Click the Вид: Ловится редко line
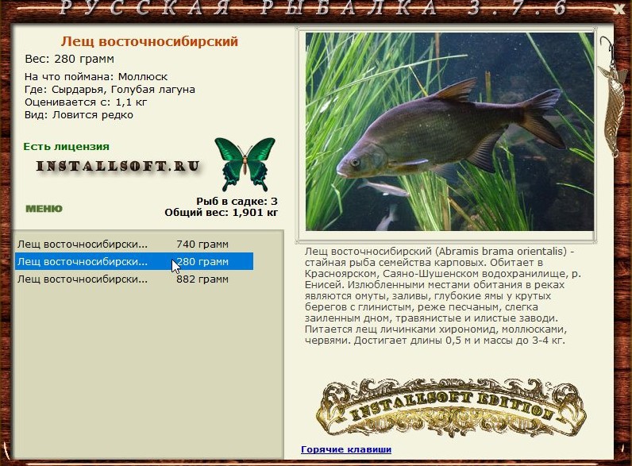Viewport: 632px width, 466px height. click(79, 115)
